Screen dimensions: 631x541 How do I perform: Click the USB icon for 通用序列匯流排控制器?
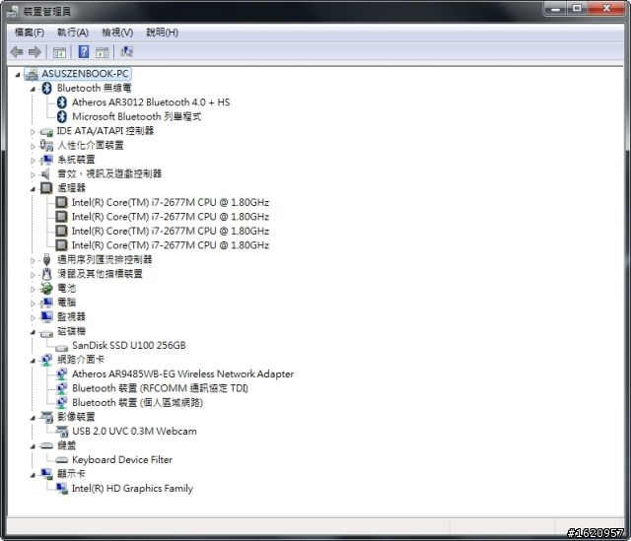coord(46,259)
